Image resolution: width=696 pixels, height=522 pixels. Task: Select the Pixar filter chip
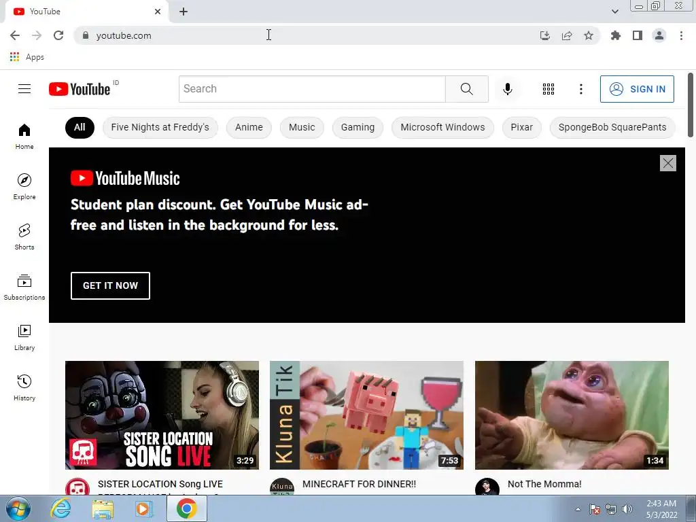click(521, 127)
